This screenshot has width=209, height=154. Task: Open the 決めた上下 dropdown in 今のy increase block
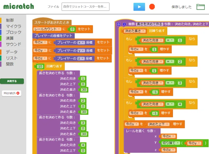point(159,124)
